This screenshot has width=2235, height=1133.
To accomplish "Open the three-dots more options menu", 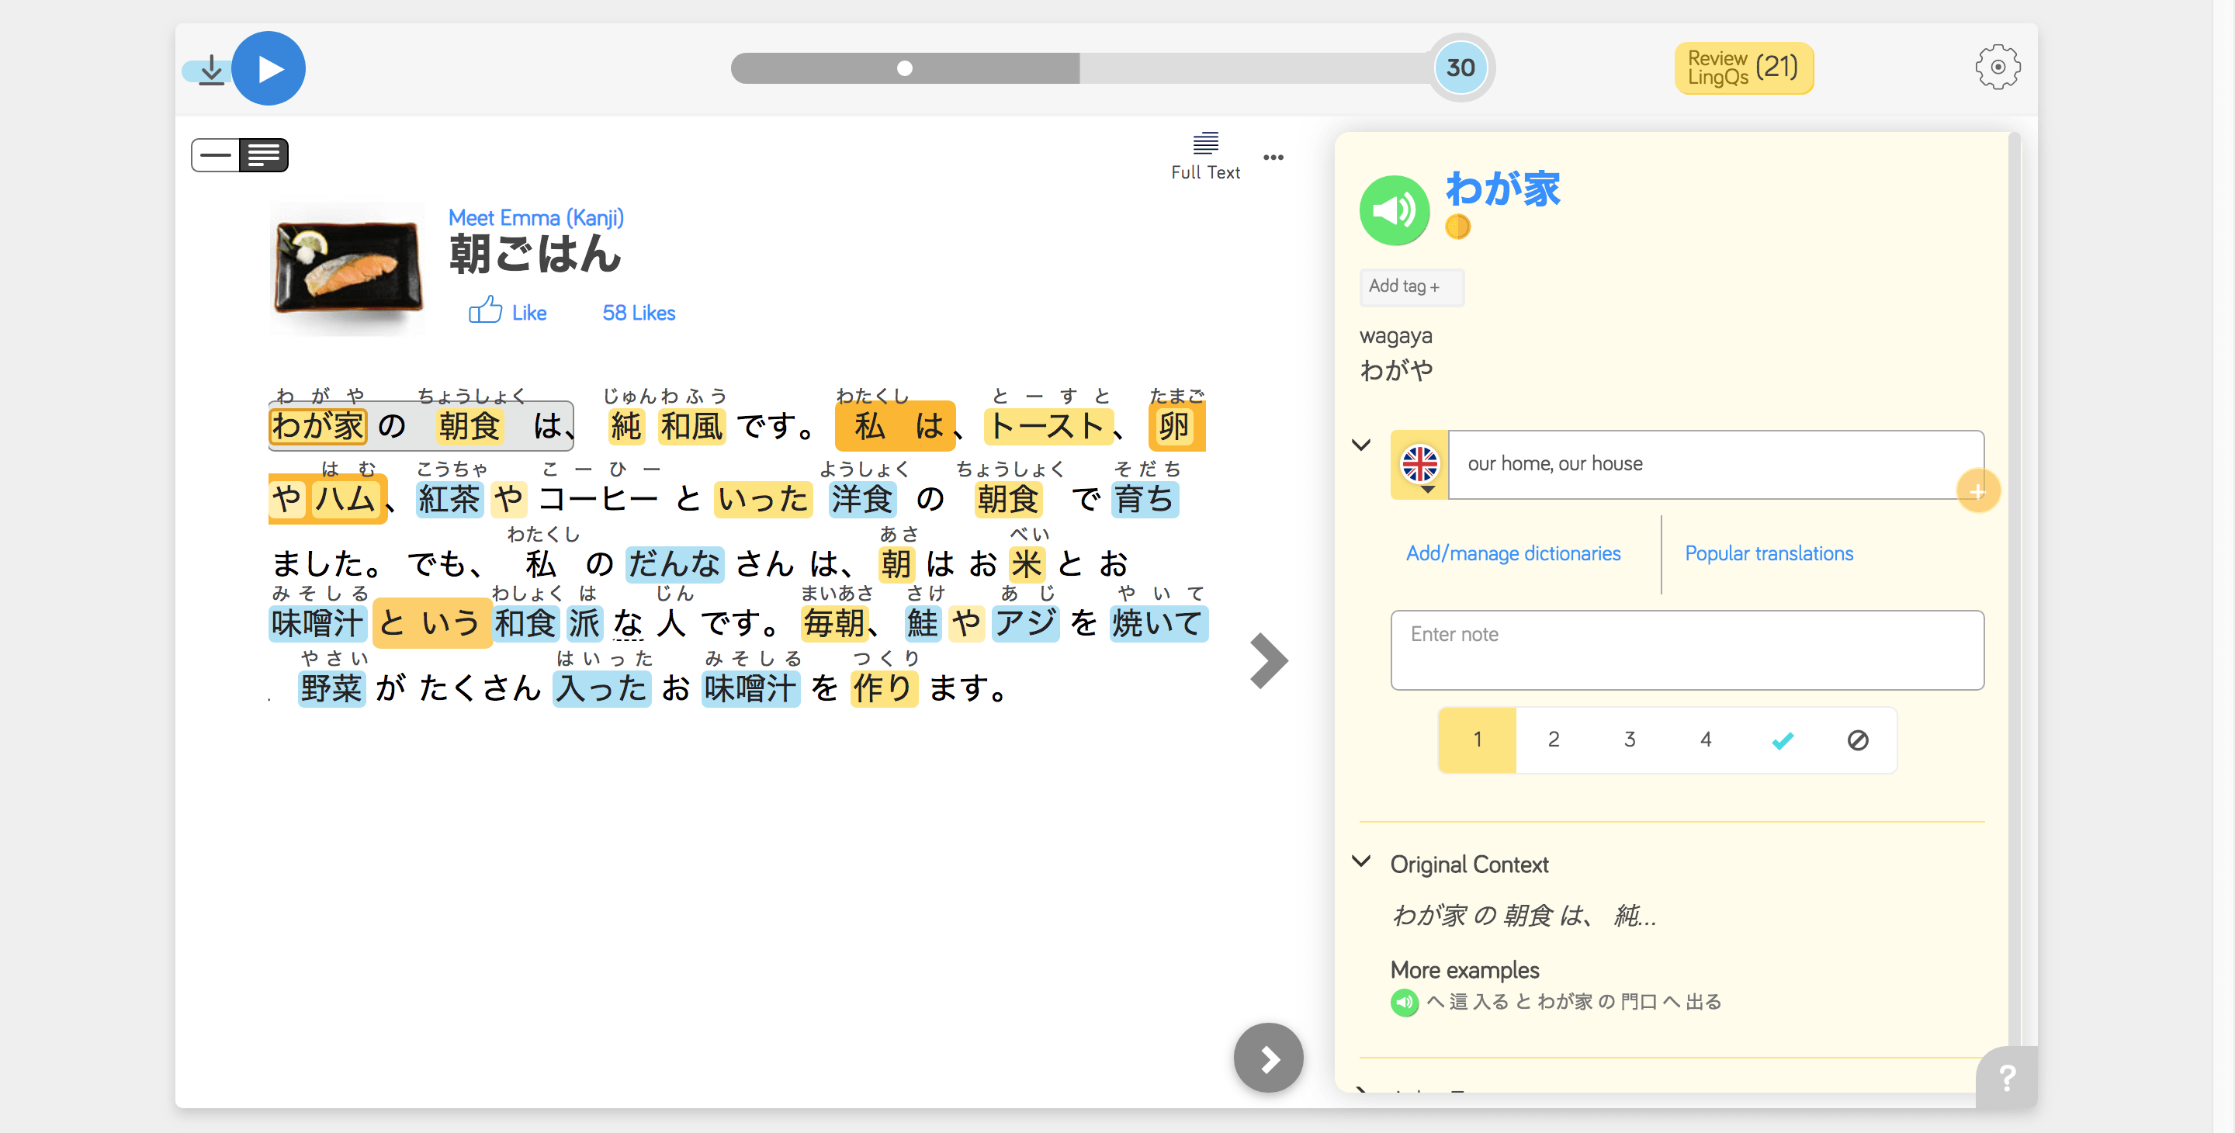I will 1273,158.
